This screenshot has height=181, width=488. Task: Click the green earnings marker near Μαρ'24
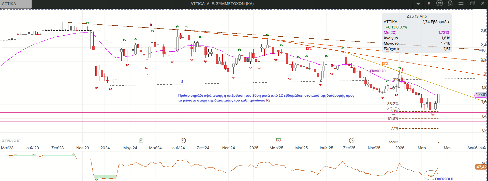[141, 140]
